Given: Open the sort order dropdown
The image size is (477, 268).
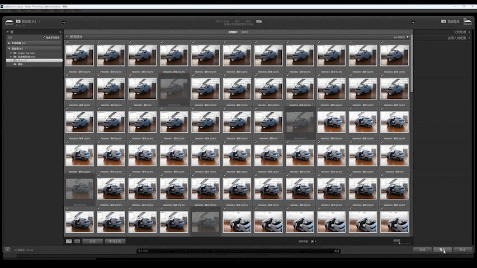Looking at the screenshot, I should (314, 241).
